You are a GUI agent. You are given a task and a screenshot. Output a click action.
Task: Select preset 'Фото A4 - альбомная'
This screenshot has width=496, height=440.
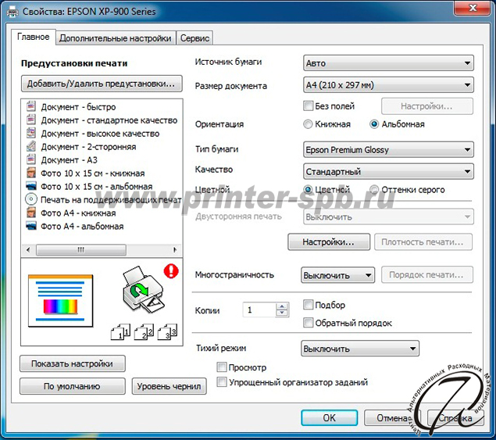(x=82, y=227)
